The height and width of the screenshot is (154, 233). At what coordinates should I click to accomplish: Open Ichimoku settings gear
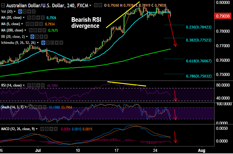tap(48, 43)
